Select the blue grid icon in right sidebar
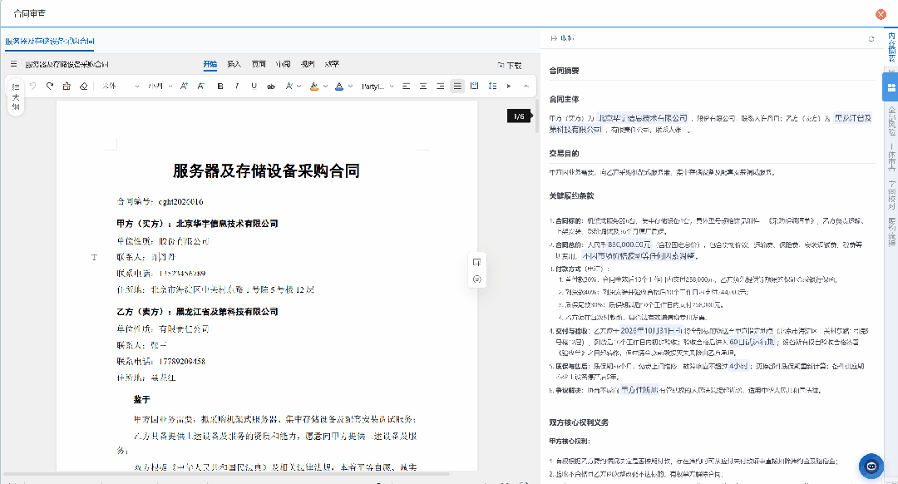The width and height of the screenshot is (898, 484). (891, 87)
